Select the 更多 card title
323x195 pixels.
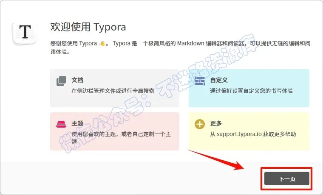pos(216,123)
